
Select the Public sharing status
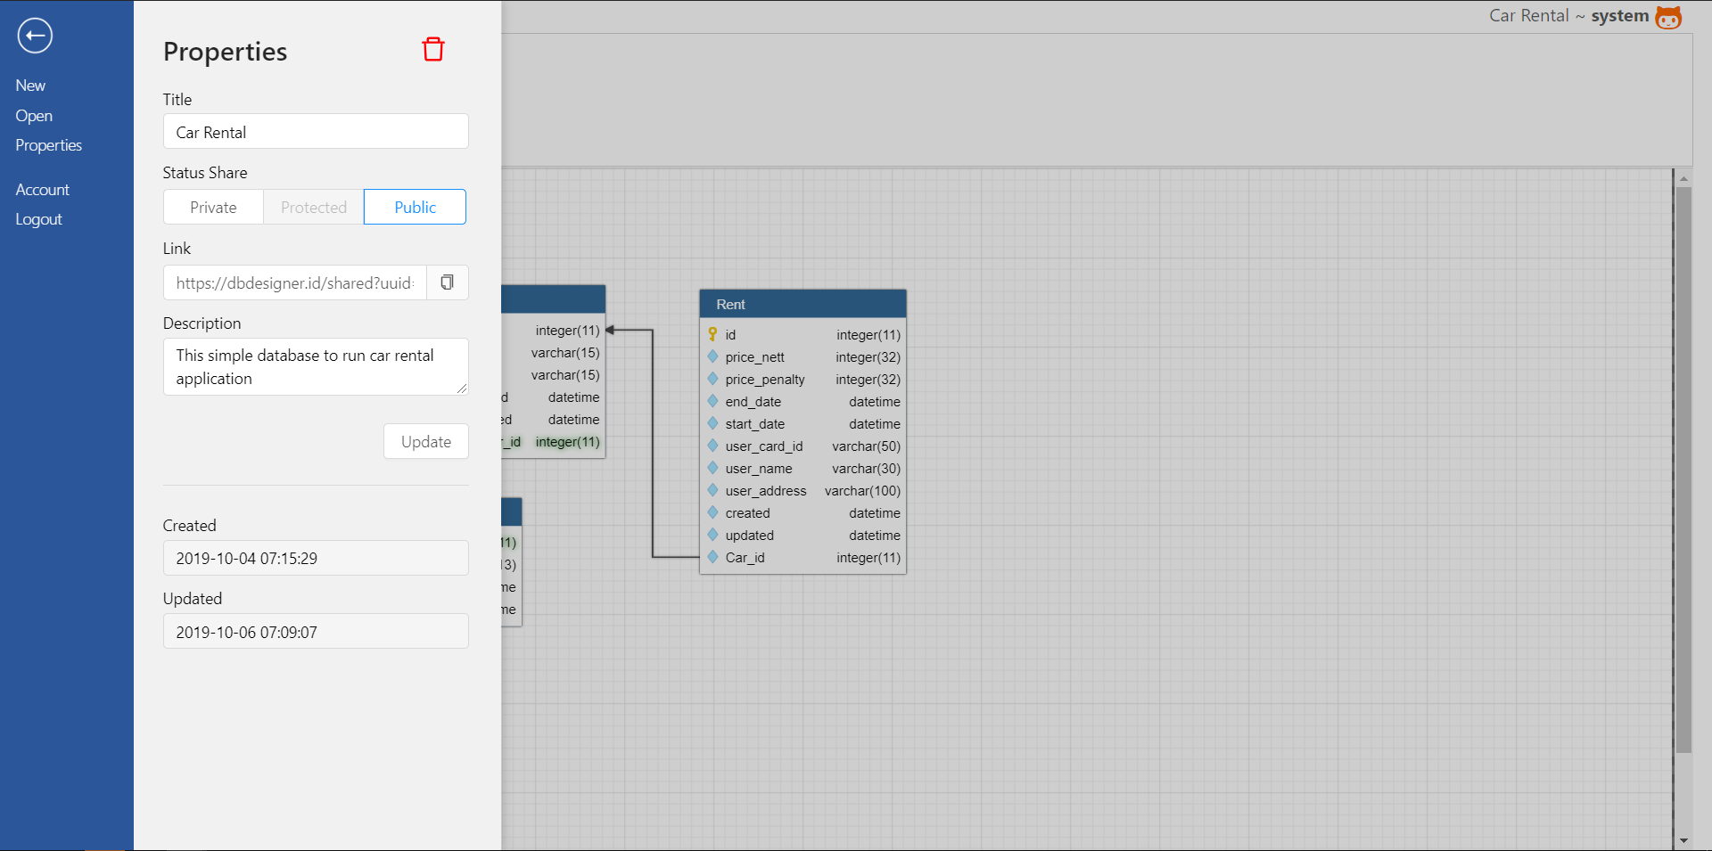[x=415, y=207]
